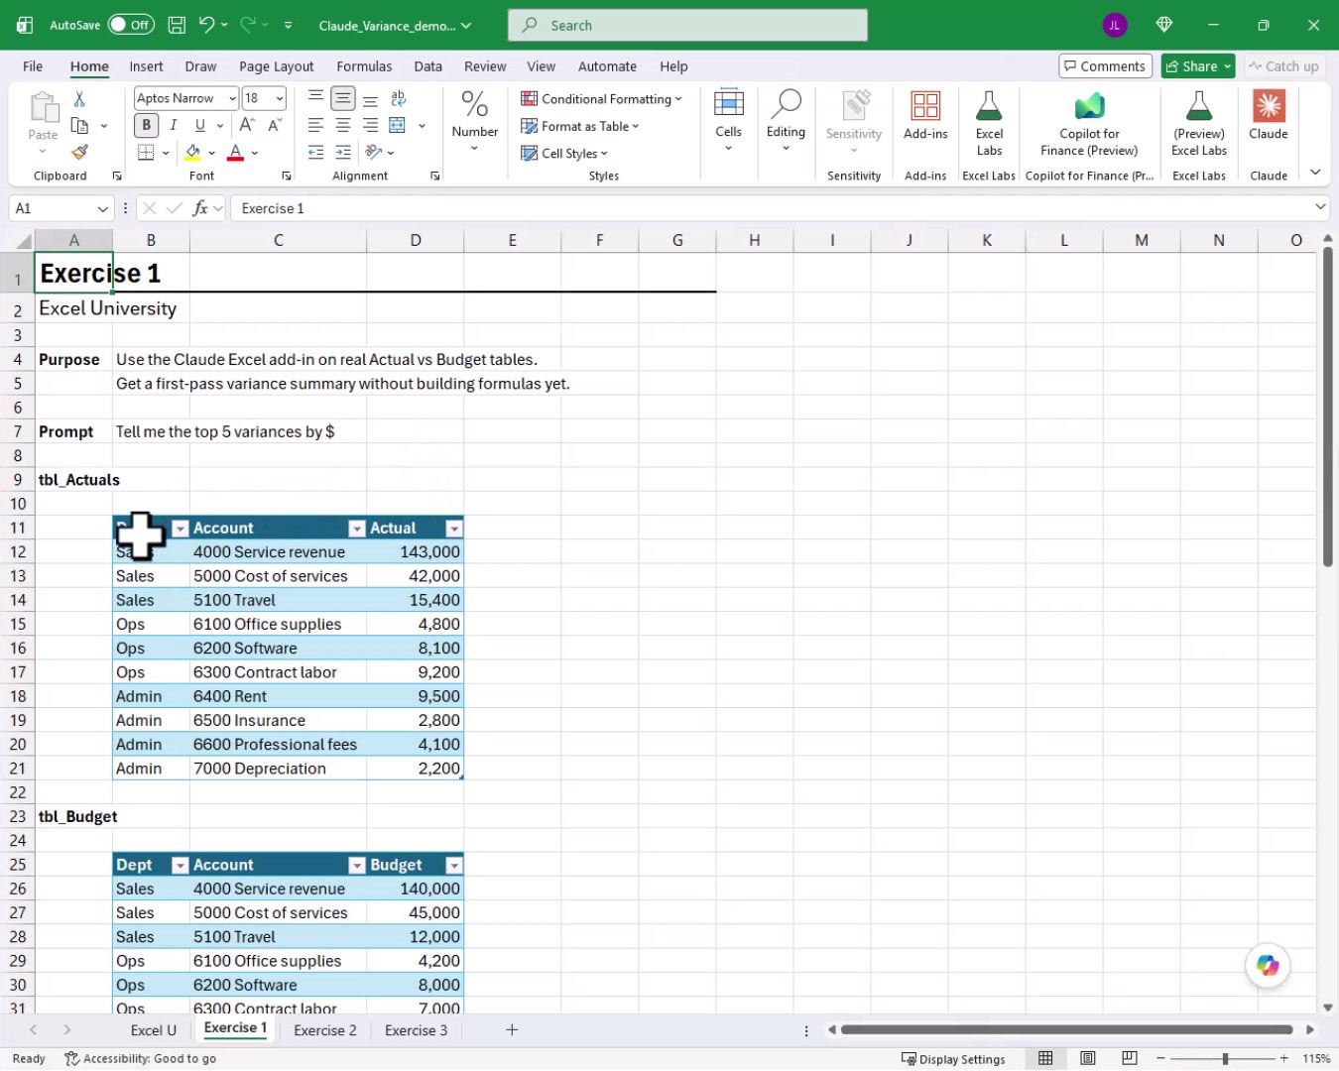Toggle Middle Align vertical alignment
The width and height of the screenshot is (1339, 1071).
click(343, 98)
